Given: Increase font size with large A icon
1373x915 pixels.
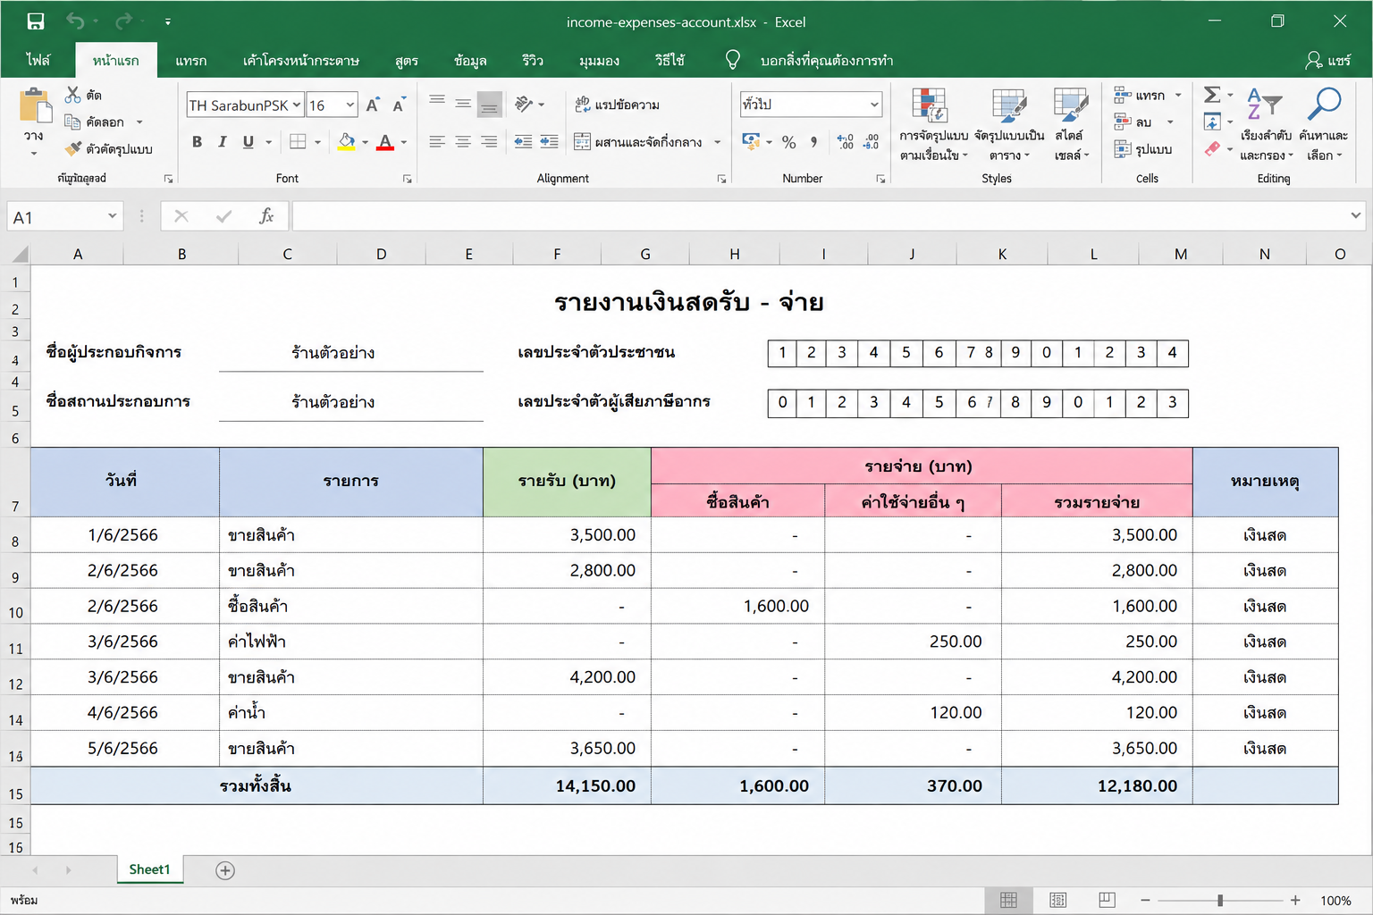Looking at the screenshot, I should 373,105.
